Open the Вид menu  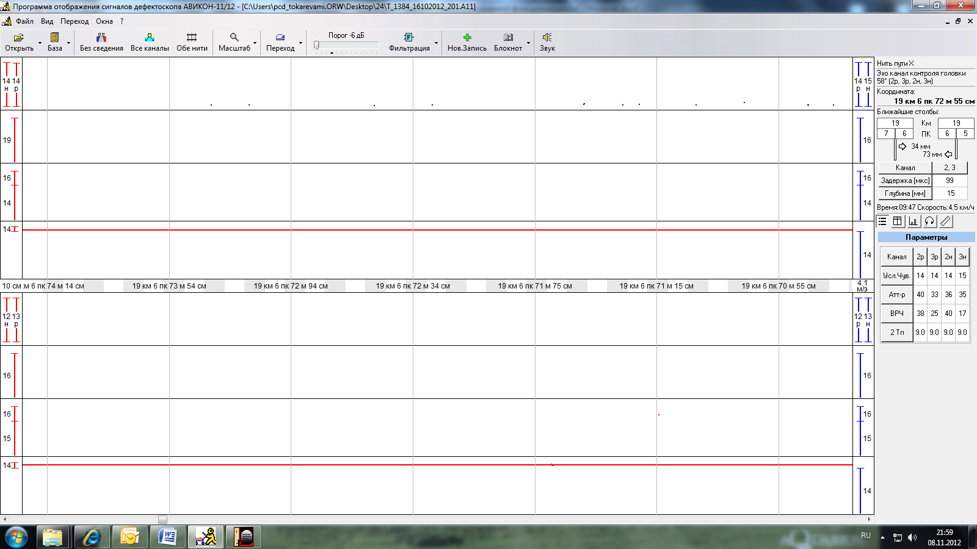point(47,21)
